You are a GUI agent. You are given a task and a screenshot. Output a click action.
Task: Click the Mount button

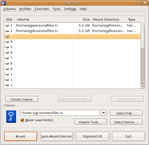[20, 136]
